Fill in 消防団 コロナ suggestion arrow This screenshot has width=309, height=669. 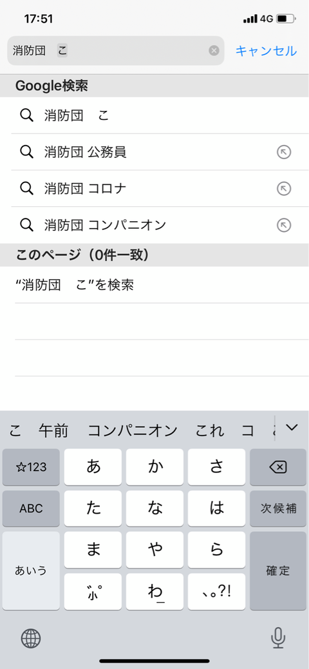[284, 189]
